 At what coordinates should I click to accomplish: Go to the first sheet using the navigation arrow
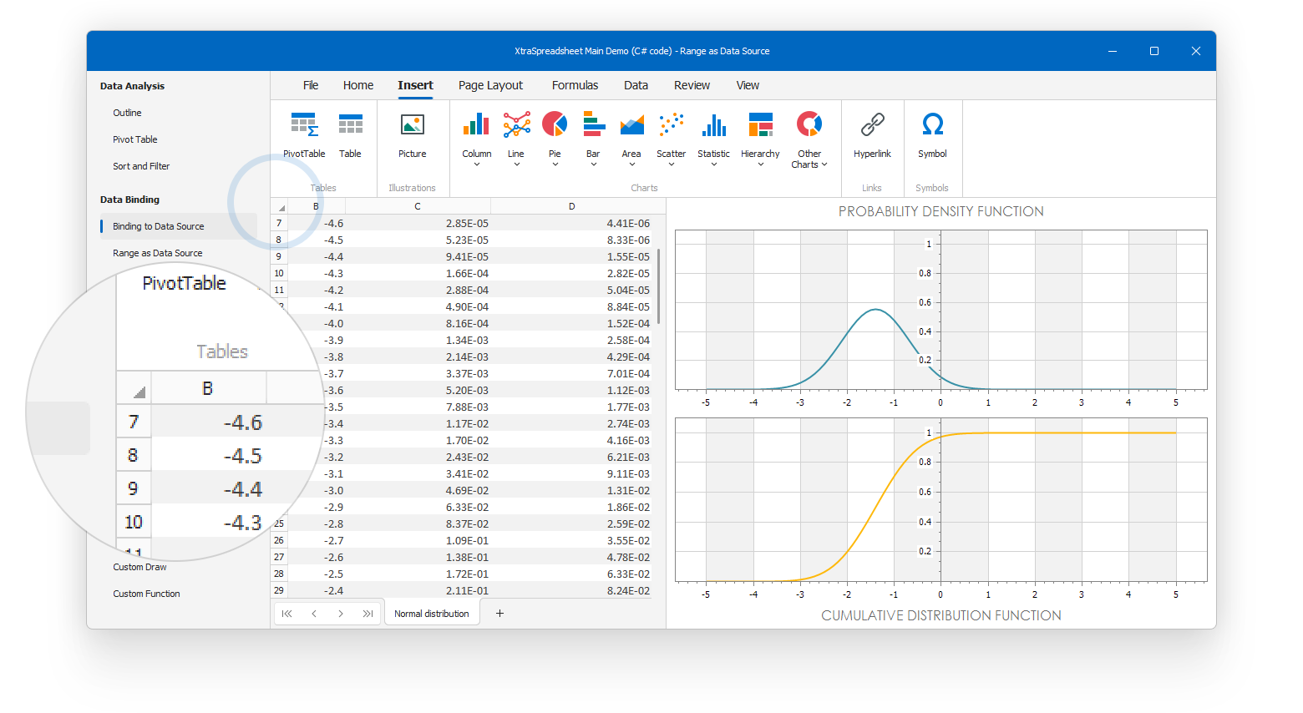[287, 614]
